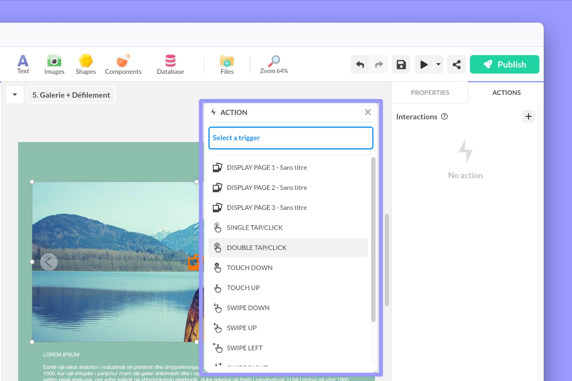The image size is (572, 381).
Task: Insert a Shape
Action: [85, 64]
